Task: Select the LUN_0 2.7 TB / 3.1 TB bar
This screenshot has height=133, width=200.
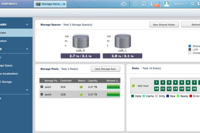Action: click(80, 56)
